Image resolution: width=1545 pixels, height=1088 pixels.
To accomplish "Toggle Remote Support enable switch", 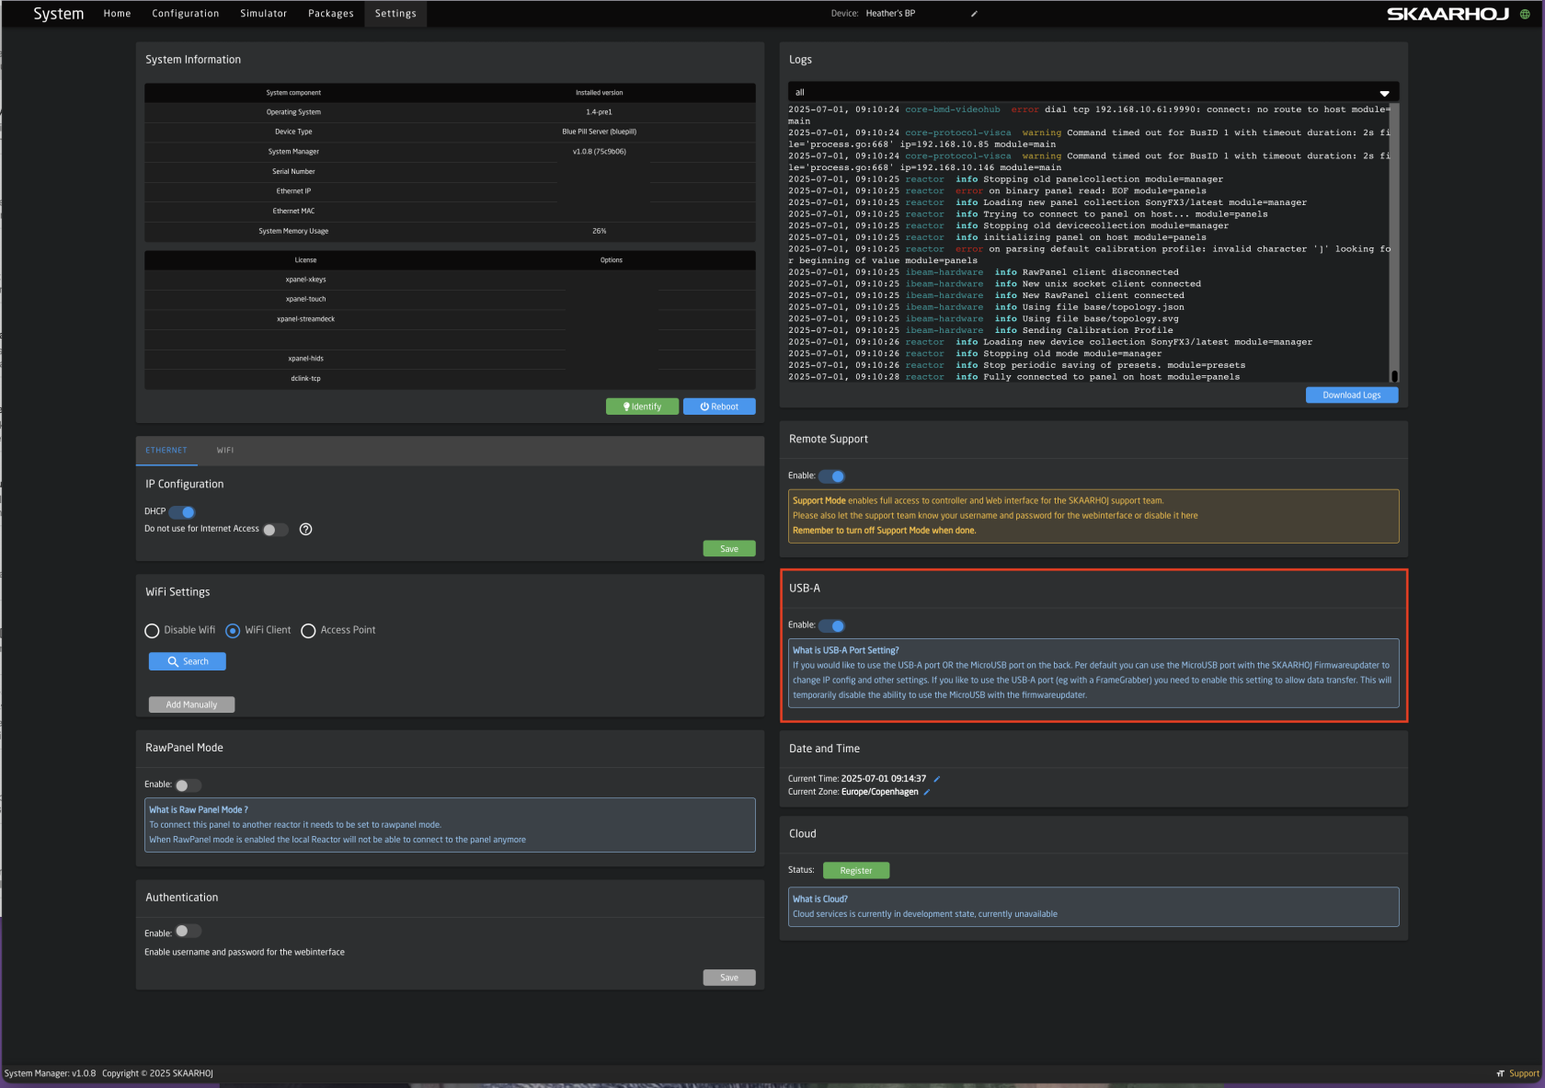I will point(832,476).
